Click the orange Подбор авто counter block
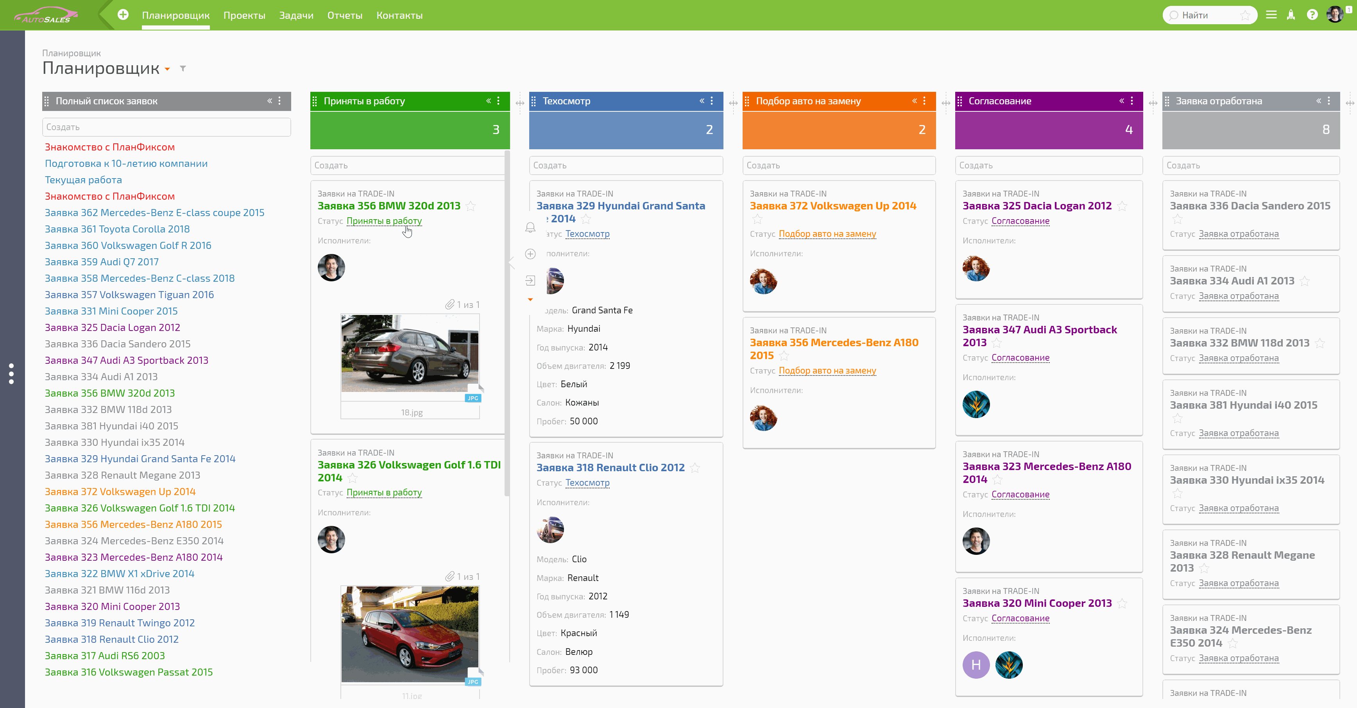 839,130
